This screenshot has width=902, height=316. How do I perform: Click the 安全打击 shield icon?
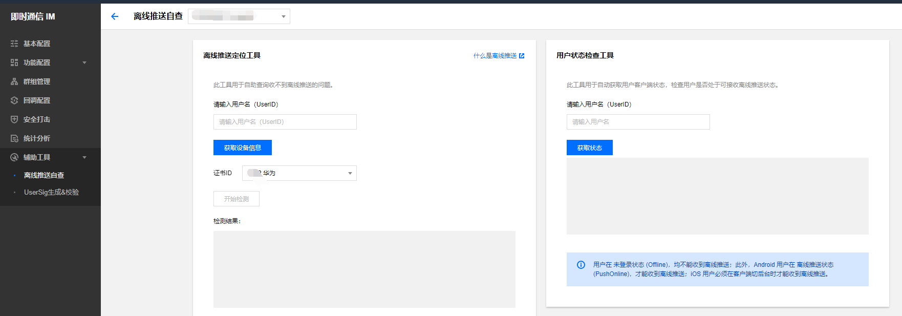[x=14, y=119]
